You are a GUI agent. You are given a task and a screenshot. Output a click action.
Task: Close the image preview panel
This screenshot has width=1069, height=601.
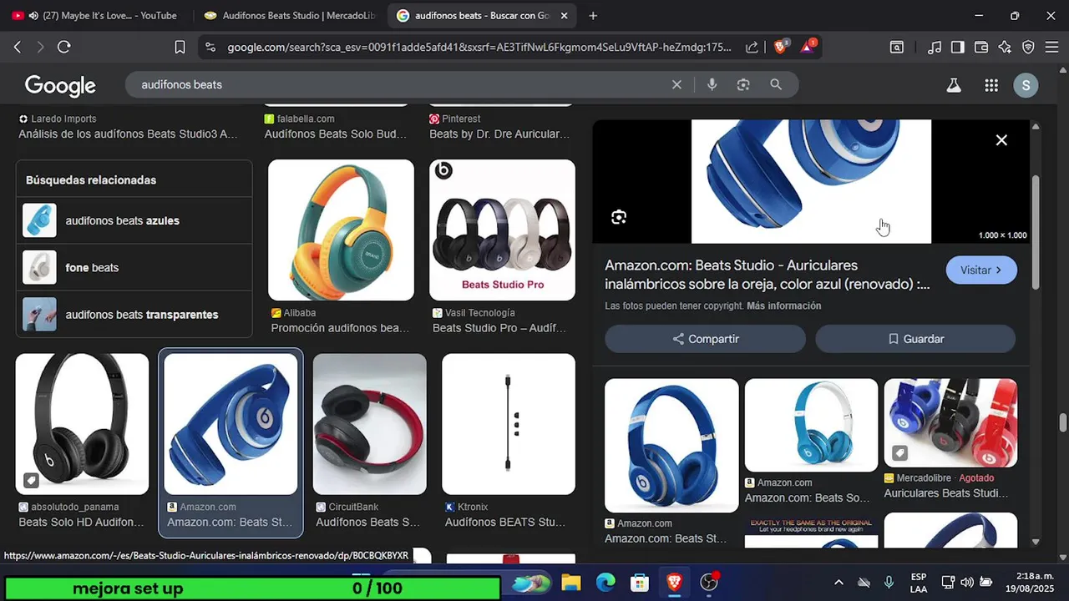[x=1001, y=140]
